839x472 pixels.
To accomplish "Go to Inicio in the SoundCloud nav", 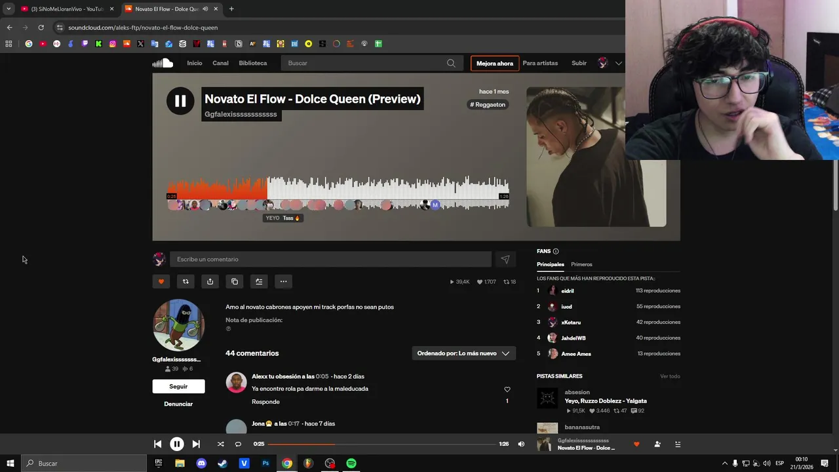I will [x=195, y=63].
